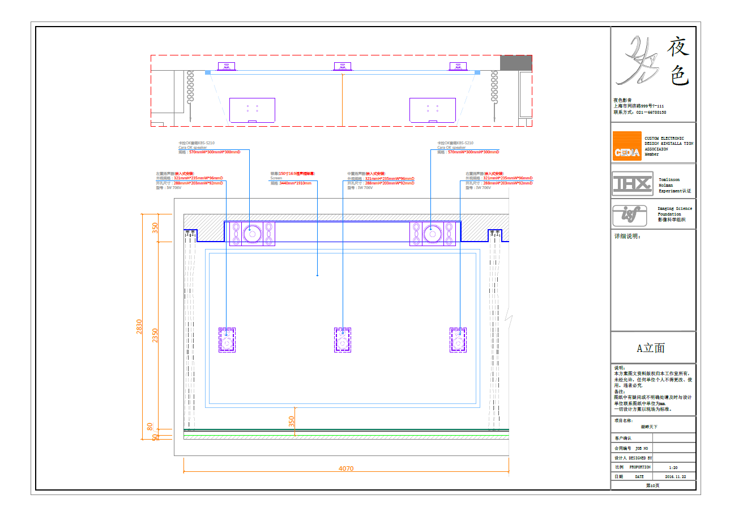730x516 pixels.
Task: Click the 设计人 DESIGNED BY label
Action: point(633,457)
